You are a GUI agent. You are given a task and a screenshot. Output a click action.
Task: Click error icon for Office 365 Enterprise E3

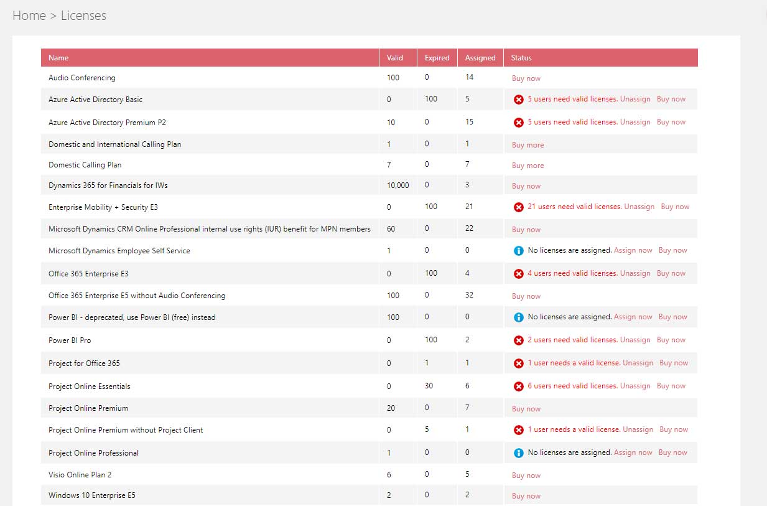[x=518, y=274]
